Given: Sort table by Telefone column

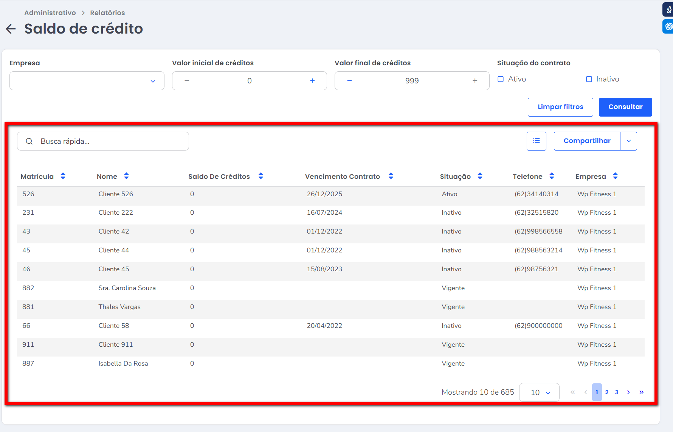Looking at the screenshot, I should click(552, 176).
